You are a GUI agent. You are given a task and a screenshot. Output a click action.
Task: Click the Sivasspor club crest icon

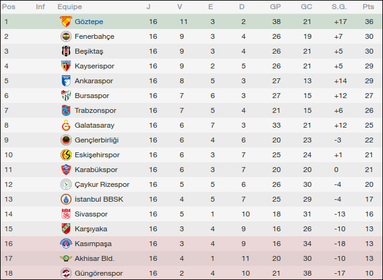tap(66, 214)
